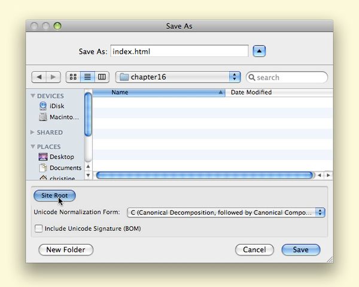
Task: Go forward to next folder
Action: click(53, 77)
